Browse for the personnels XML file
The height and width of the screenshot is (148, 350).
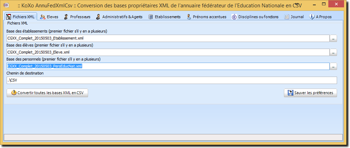tap(334, 66)
